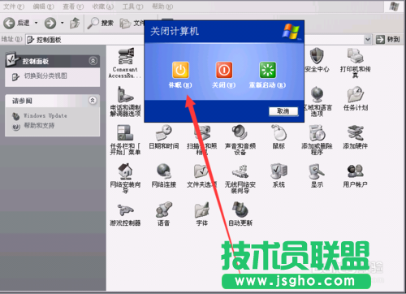
Task: Collapse the 请参阅 side panel
Action: coord(93,101)
